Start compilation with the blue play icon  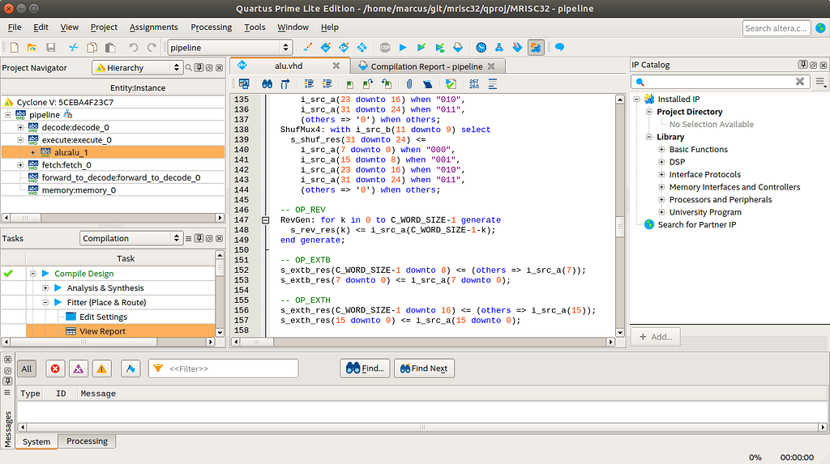(x=403, y=48)
